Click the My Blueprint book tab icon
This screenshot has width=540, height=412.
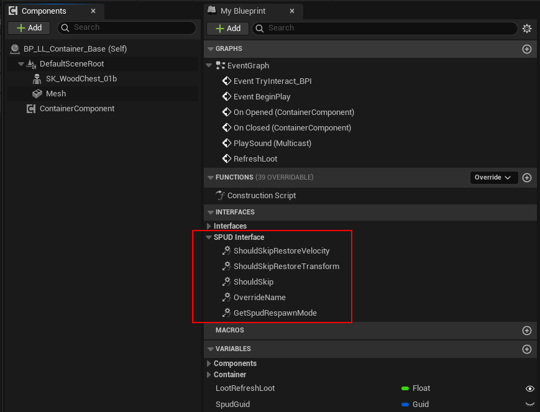coord(212,11)
